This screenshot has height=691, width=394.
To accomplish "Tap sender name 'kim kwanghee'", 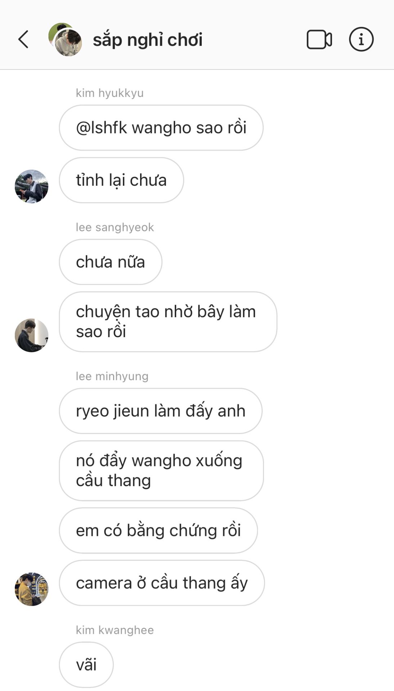I will (x=115, y=630).
